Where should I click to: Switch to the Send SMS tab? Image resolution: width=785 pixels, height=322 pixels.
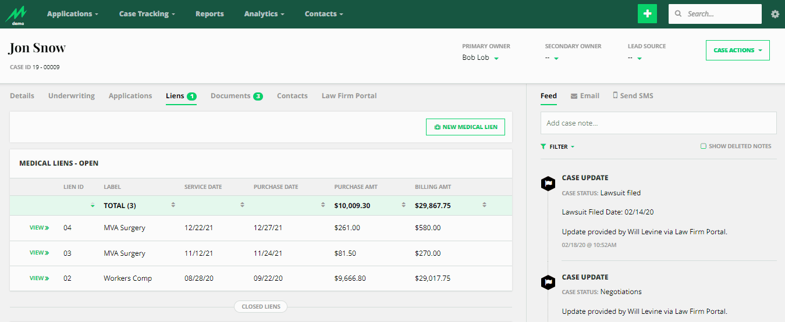(x=633, y=96)
